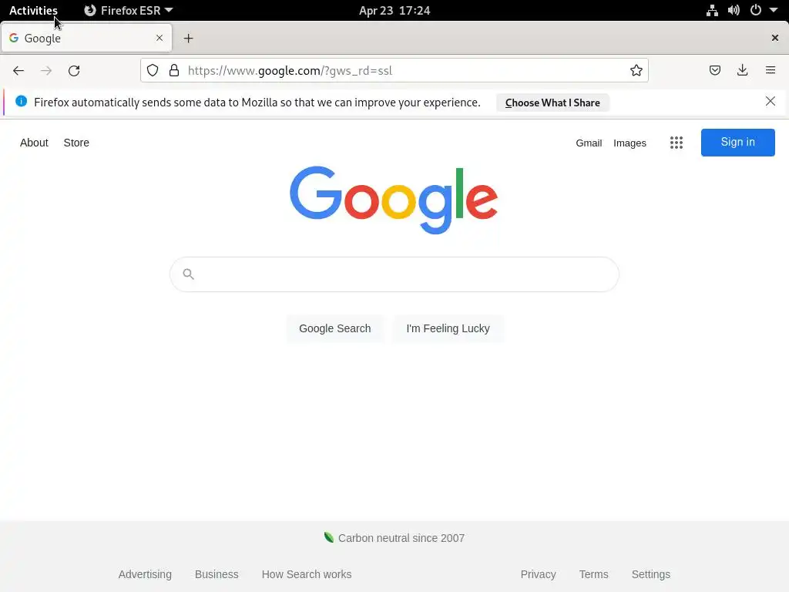Close the Google tab
The height and width of the screenshot is (592, 789).
pyautogui.click(x=159, y=38)
